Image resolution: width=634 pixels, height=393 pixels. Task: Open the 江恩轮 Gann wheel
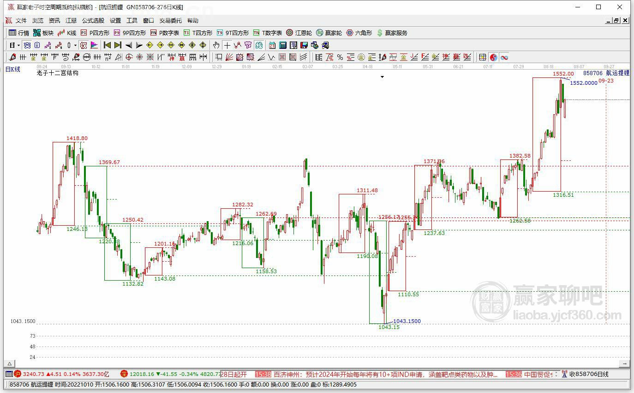[x=299, y=33]
